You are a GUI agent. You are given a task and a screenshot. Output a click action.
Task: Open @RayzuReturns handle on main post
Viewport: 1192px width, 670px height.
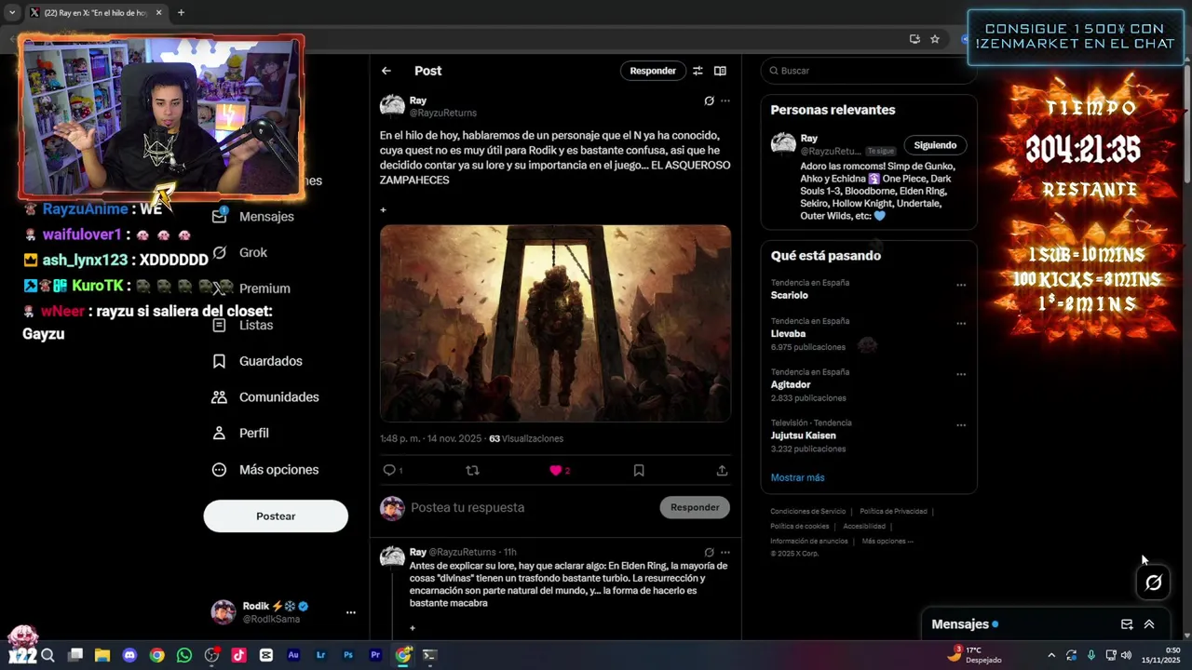(x=443, y=113)
